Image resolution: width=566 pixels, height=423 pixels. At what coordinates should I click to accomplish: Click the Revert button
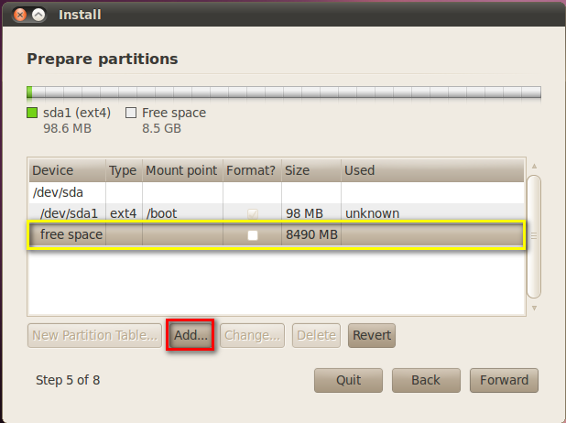point(372,335)
